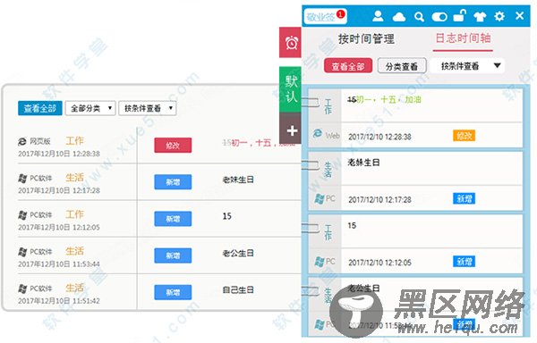The width and height of the screenshot is (537, 343).
Task: Click 新增 button for 自己生日 row
Action: (x=173, y=292)
